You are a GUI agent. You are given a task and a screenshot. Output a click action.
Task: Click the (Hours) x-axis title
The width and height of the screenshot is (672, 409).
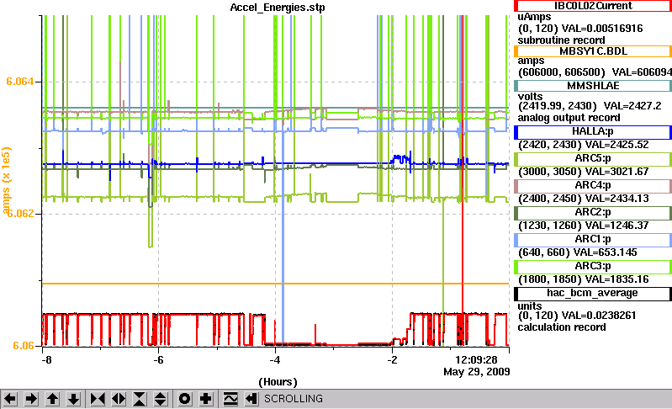pyautogui.click(x=278, y=381)
